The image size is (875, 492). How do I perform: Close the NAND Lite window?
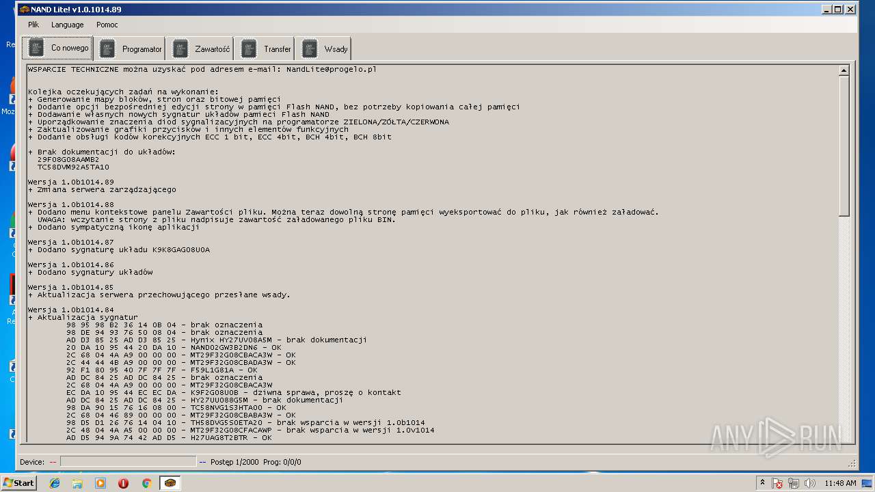click(x=850, y=10)
